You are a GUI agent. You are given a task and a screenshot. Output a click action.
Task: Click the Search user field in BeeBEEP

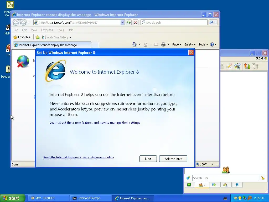(x=225, y=178)
